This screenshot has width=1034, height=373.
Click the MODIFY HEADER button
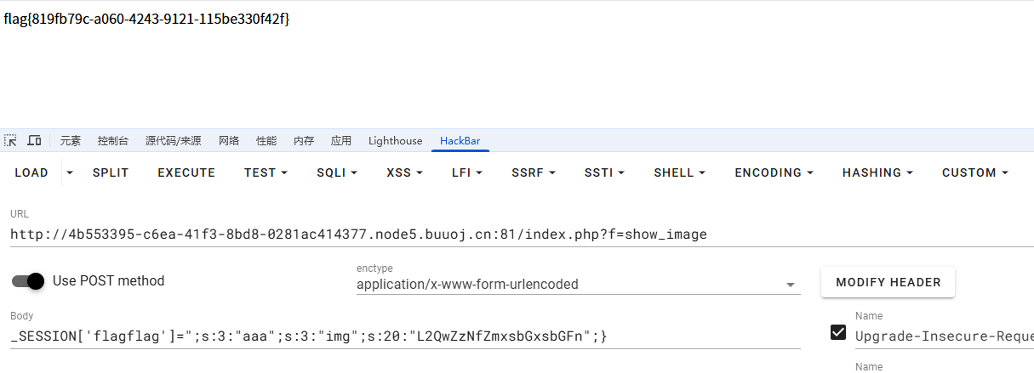888,282
